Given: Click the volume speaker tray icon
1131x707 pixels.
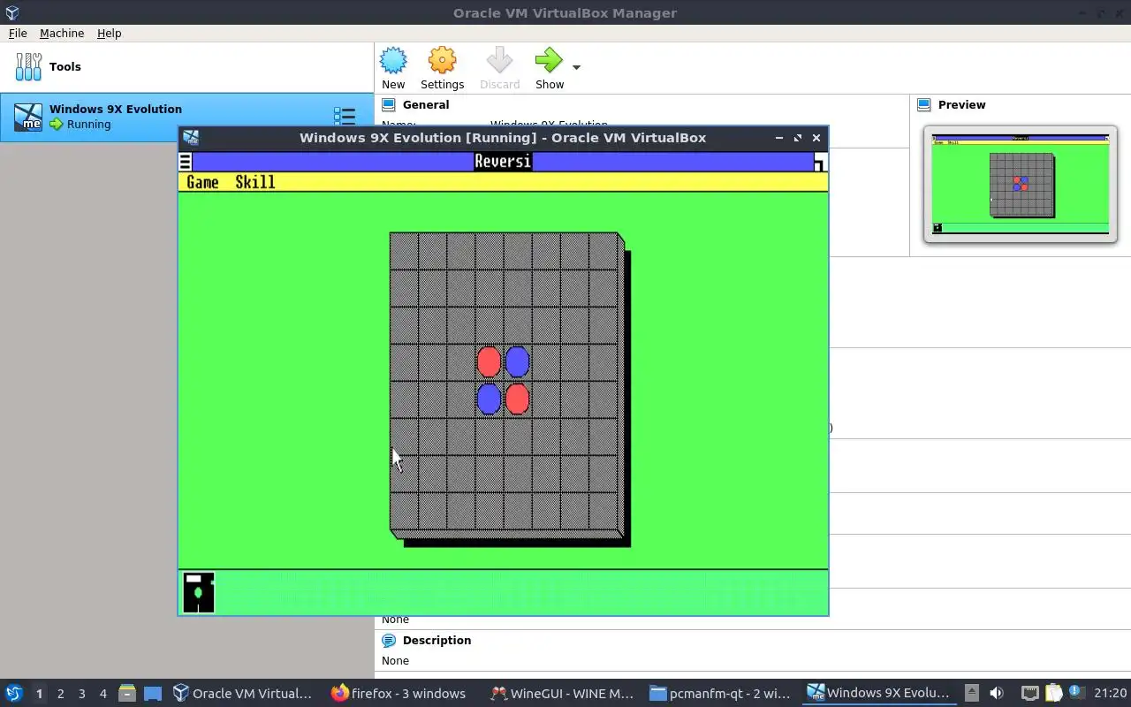Looking at the screenshot, I should coord(997,693).
